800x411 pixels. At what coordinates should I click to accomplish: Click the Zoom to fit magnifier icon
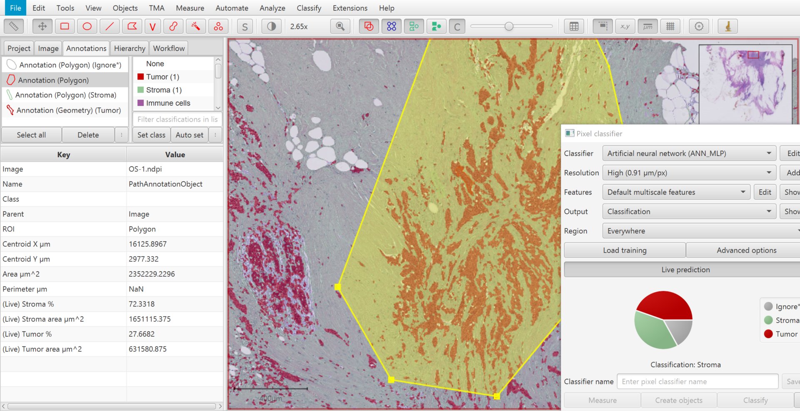click(x=340, y=26)
